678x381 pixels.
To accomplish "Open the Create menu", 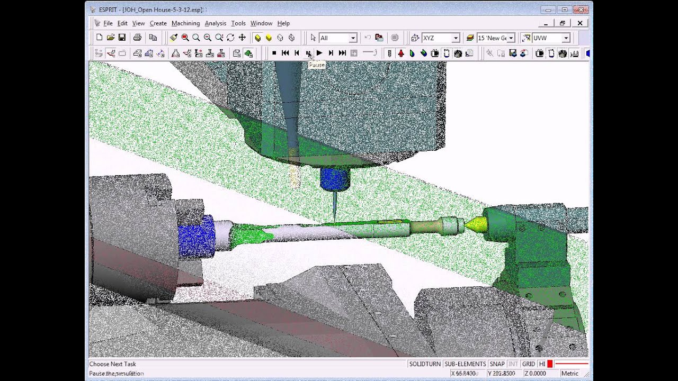I will 158,23.
